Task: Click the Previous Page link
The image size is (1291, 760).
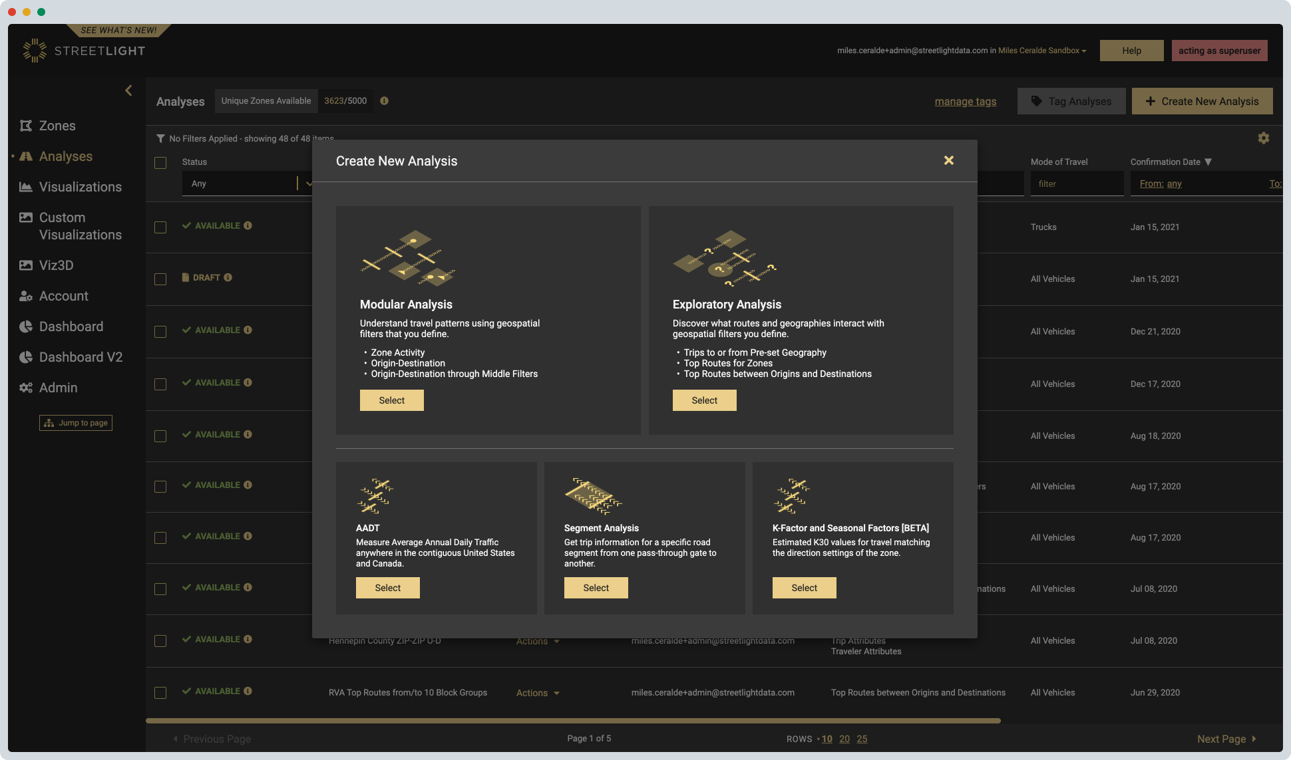Action: point(212,739)
